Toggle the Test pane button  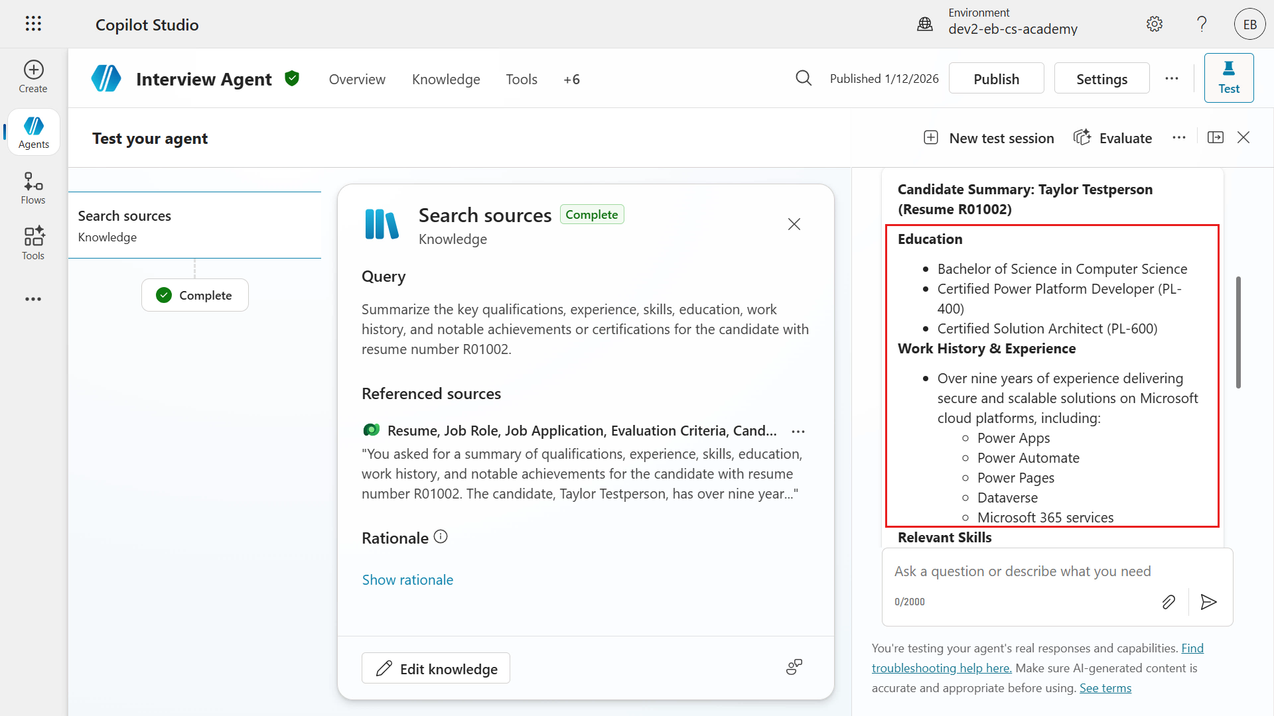coord(1228,78)
